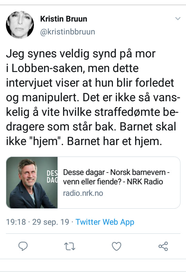The height and width of the screenshot is (272, 186).
Task: Click the radio.nrk.no domain text
Action: point(83,193)
